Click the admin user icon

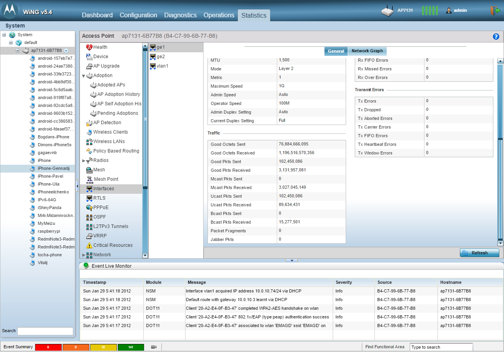(449, 11)
